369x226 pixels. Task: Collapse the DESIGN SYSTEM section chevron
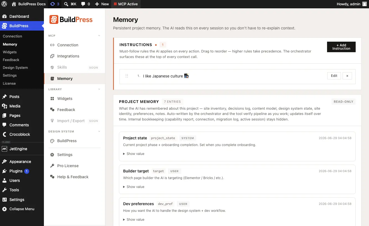click(x=99, y=132)
